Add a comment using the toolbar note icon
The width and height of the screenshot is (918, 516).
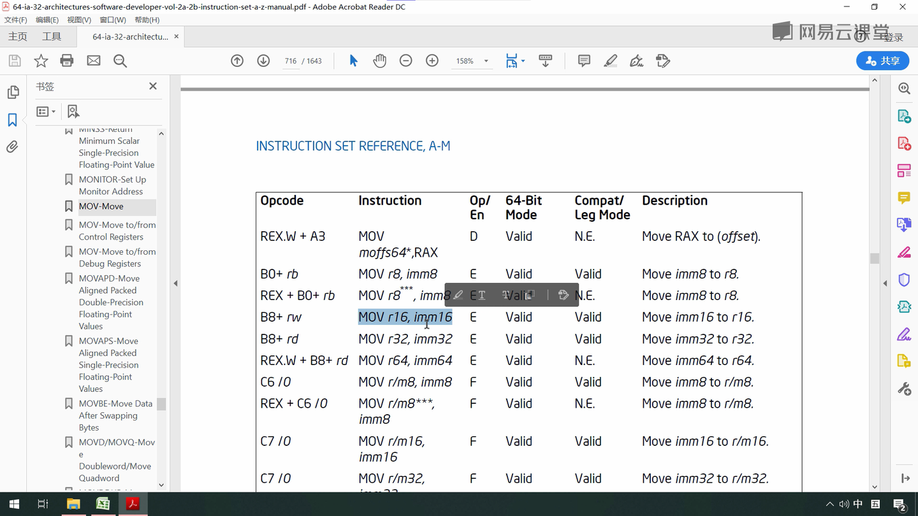point(584,61)
